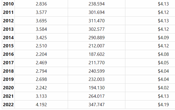The image size is (175, 110).
Task: Click the cell containing 302.577
Action: 97,29
